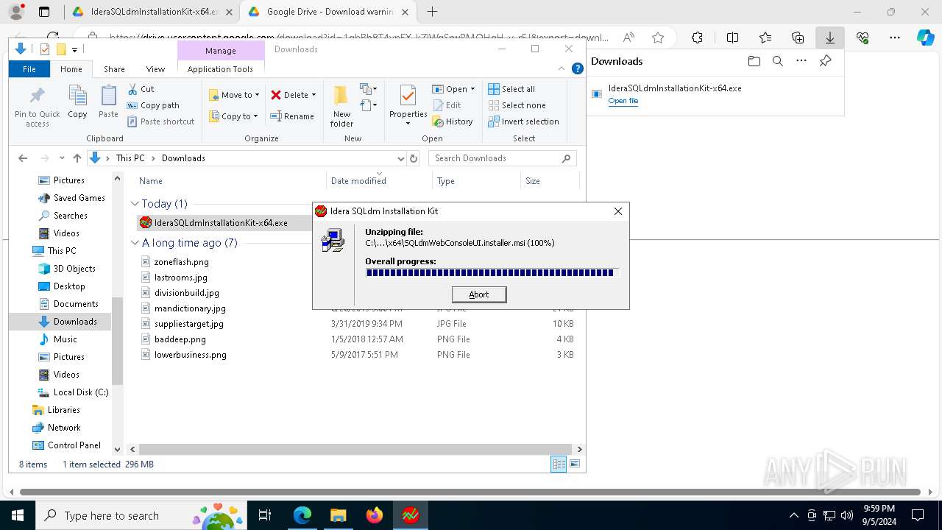Click the Rename command
This screenshot has width=942, height=530.
(292, 116)
